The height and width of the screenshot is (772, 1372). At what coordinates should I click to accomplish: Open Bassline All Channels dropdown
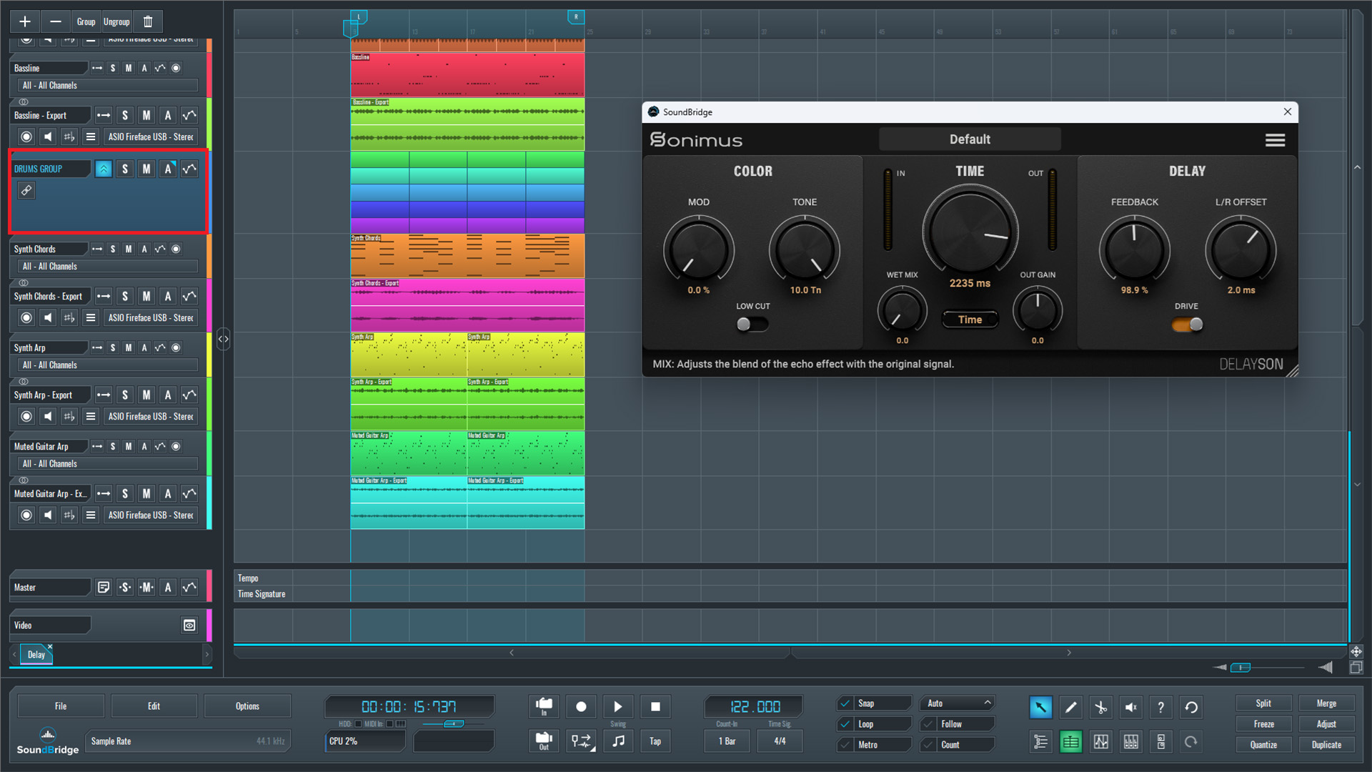coord(107,85)
